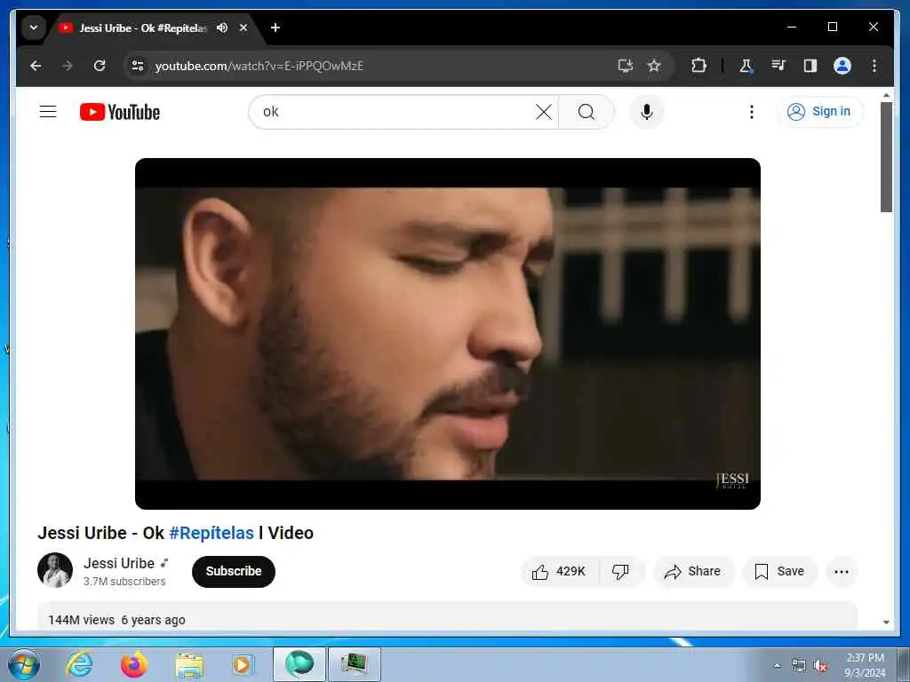Focus the address bar URL
Image resolution: width=910 pixels, height=682 pixels.
pyautogui.click(x=259, y=66)
